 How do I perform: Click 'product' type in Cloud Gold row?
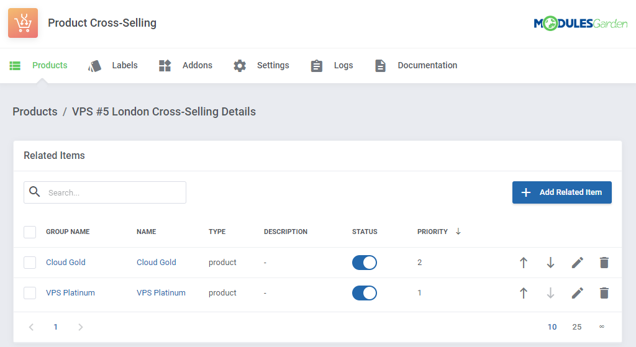(222, 263)
